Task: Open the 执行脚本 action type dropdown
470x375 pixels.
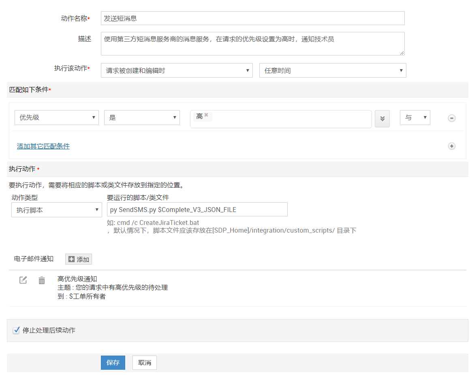Action: point(56,210)
